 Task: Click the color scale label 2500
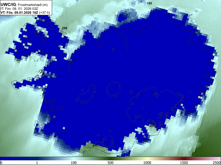[x=217, y=163]
